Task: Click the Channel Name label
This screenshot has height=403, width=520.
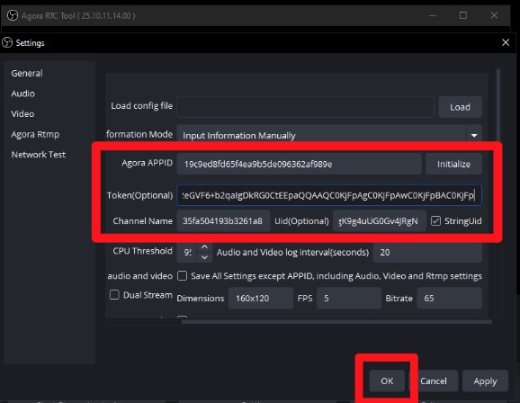Action: pos(143,221)
